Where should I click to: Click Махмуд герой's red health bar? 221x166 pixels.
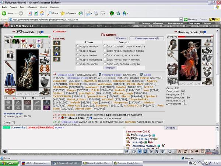194,37
